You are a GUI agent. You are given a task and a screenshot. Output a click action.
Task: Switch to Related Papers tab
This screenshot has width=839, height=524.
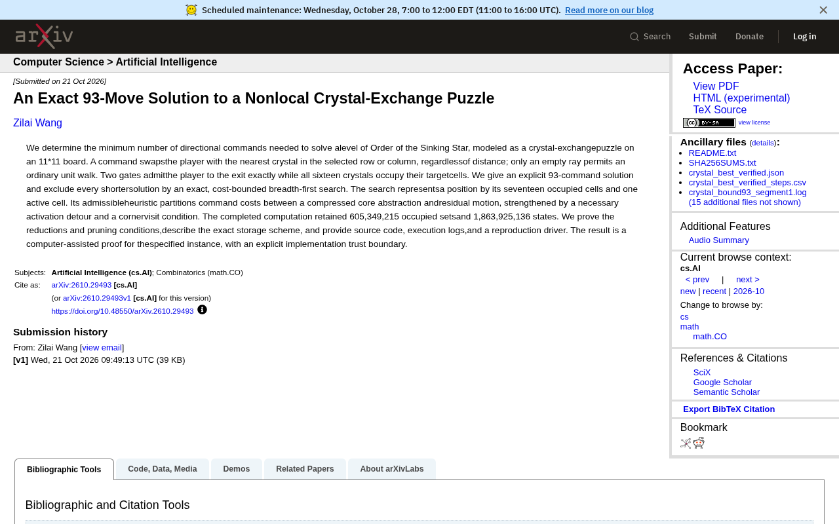click(305, 469)
